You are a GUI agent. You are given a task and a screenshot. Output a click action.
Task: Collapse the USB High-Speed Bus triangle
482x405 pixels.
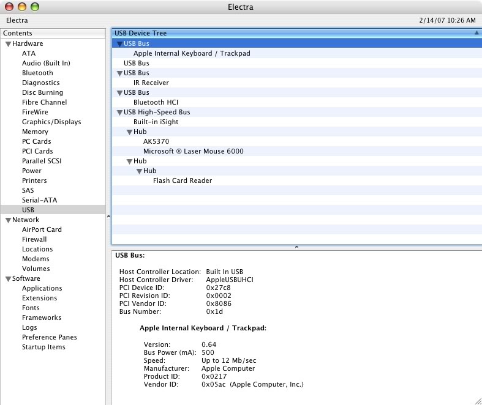click(119, 113)
